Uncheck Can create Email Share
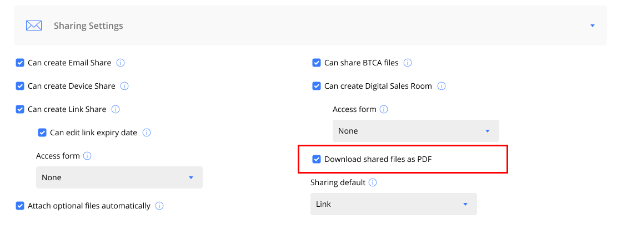The image size is (622, 229). tap(20, 63)
